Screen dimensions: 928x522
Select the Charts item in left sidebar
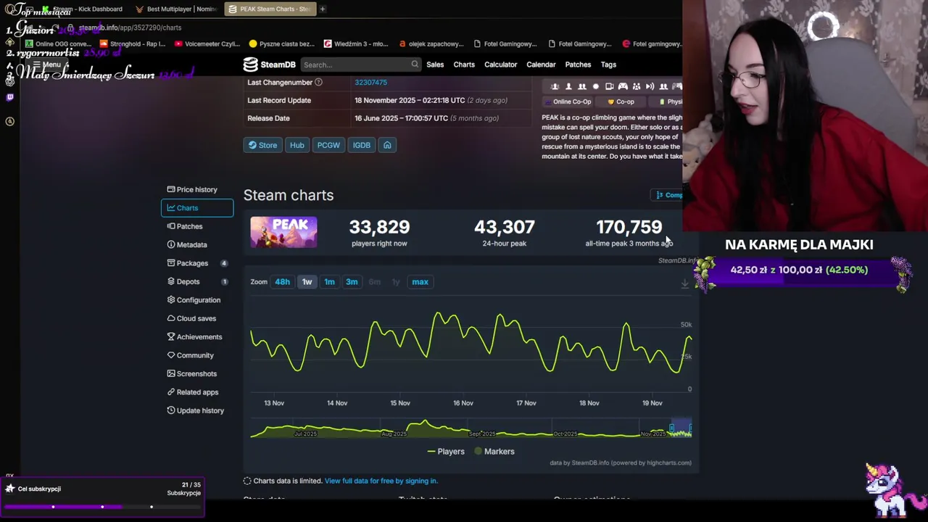pos(197,208)
